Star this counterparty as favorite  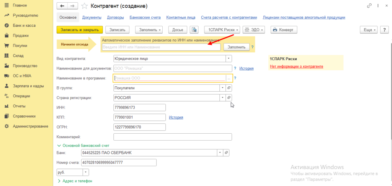click(x=83, y=6)
